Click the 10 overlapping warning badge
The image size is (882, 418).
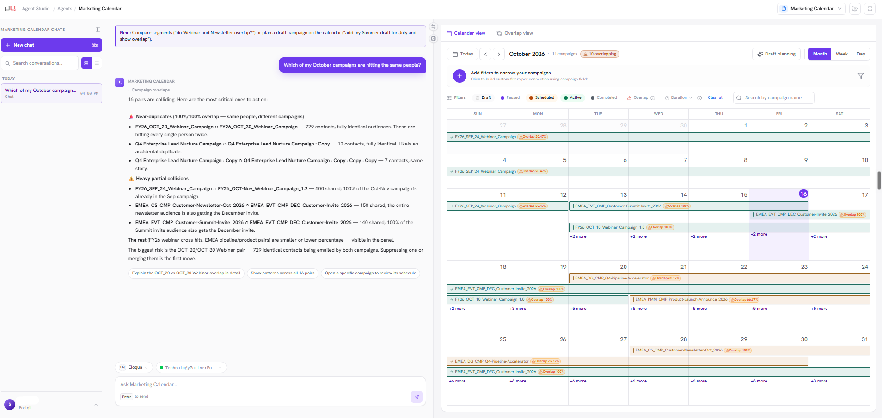point(600,54)
